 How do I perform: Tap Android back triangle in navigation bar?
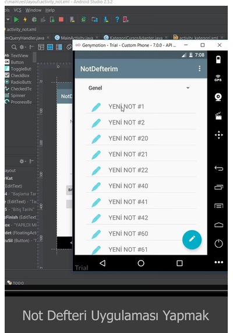click(103, 263)
